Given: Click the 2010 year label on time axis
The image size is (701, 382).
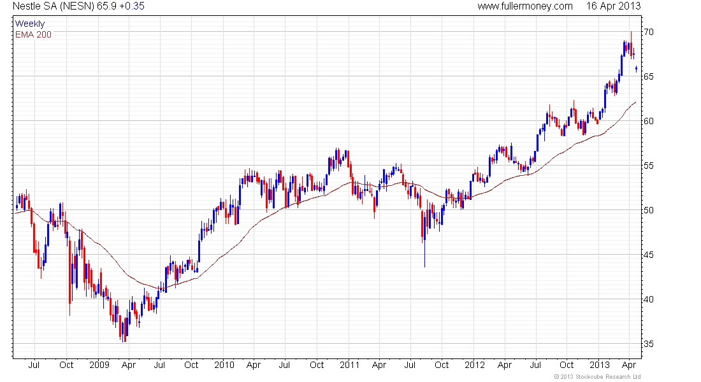Looking at the screenshot, I should 224,365.
